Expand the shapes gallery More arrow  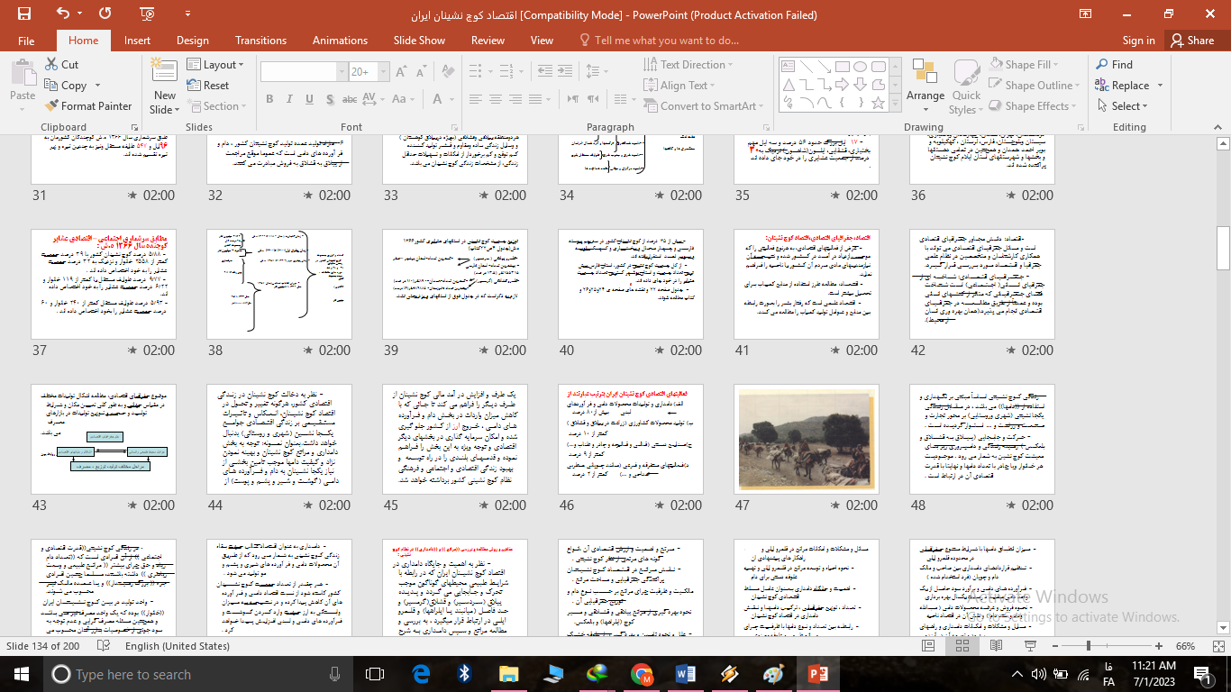pos(894,104)
